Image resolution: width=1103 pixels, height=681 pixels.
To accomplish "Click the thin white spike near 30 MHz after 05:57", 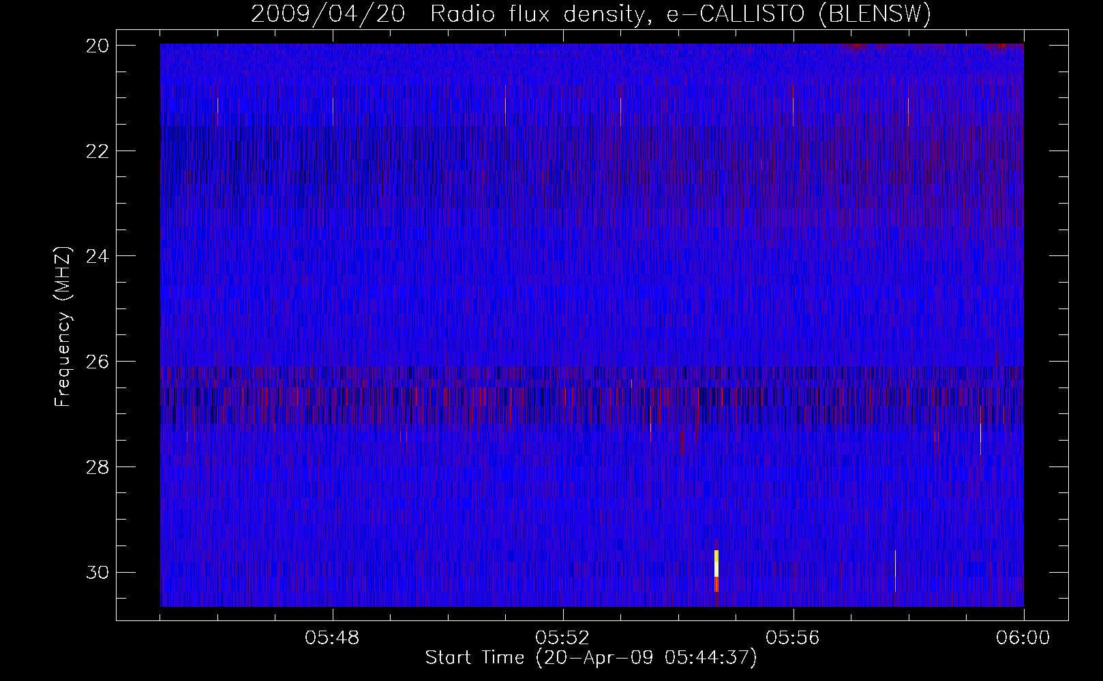I will click(x=895, y=571).
